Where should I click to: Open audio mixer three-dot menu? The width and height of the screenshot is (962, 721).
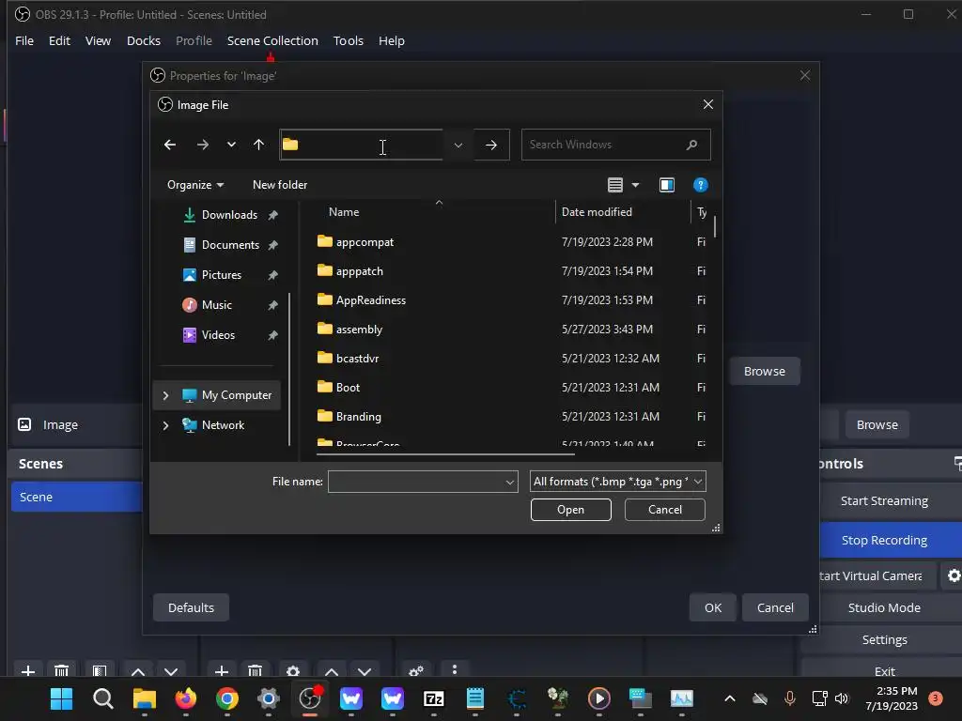click(455, 669)
